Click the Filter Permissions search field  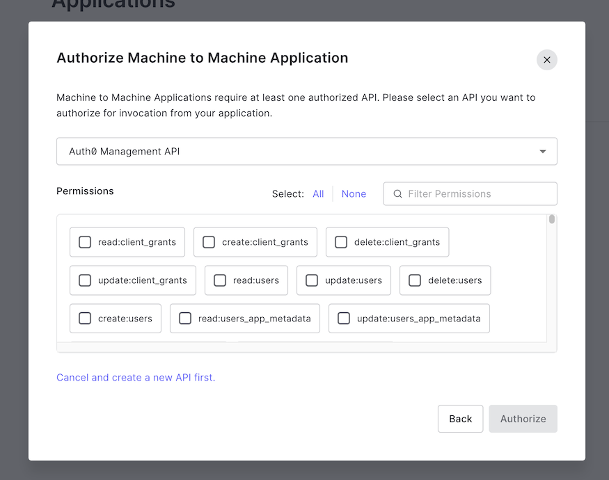470,194
